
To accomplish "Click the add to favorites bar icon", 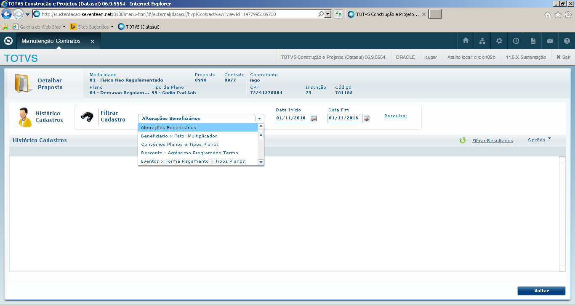I will pos(5,27).
